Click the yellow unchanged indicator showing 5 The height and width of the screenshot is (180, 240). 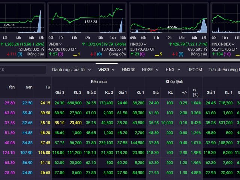[157, 55]
